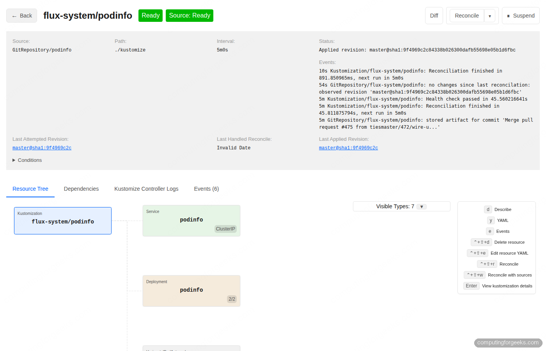Viewport: 546px width, 351px height.
Task: Click the ./kustomize path value
Action: [130, 50]
